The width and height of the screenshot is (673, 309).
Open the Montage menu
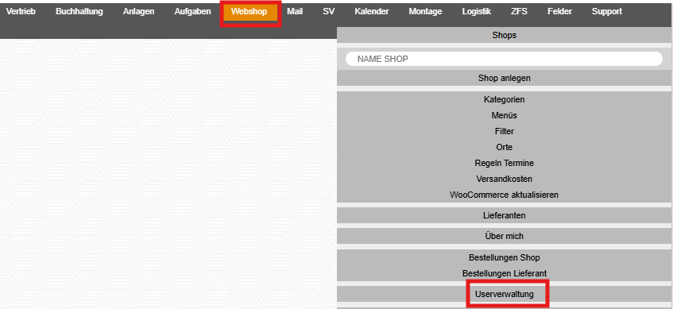425,12
